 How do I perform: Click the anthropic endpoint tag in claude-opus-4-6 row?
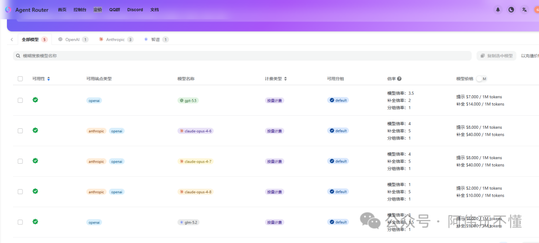[96, 131]
